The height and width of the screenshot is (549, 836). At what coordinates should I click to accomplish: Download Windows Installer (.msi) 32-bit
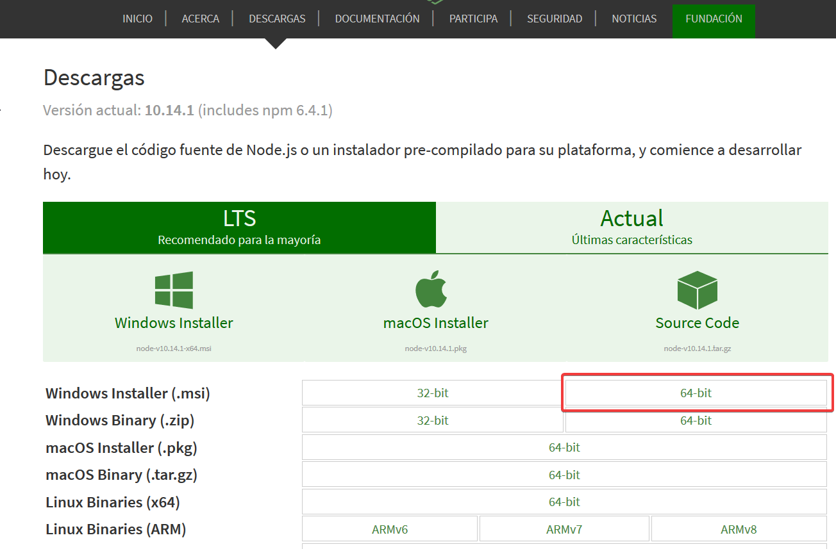pyautogui.click(x=433, y=393)
